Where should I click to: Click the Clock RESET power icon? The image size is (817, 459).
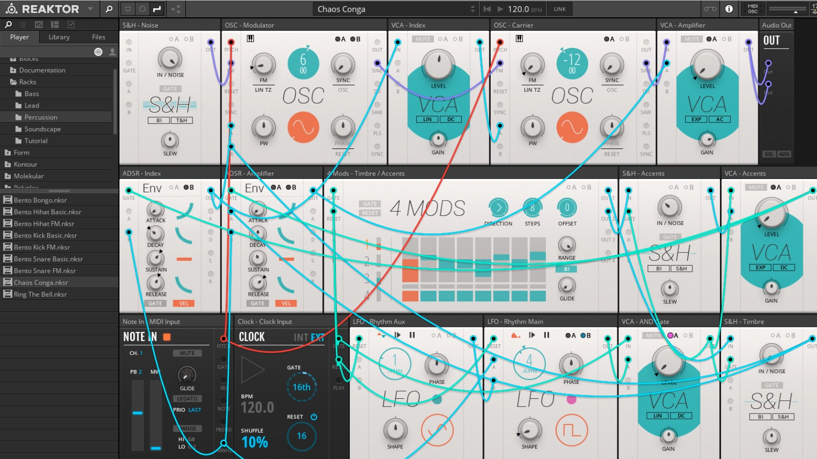[x=314, y=417]
